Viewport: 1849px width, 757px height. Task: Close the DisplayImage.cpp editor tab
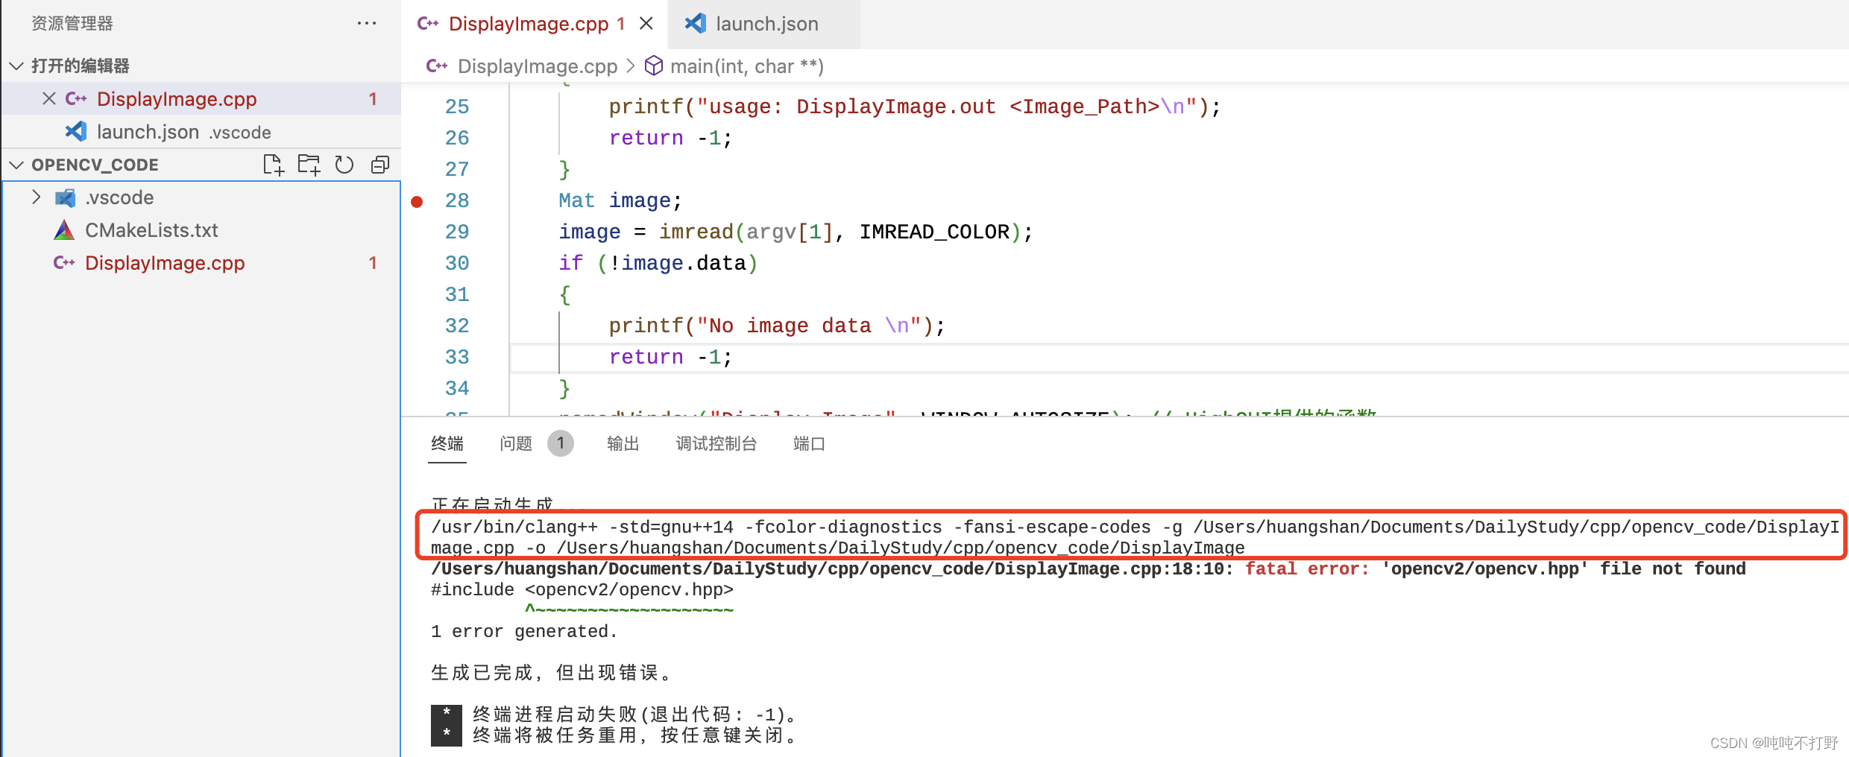pos(646,24)
